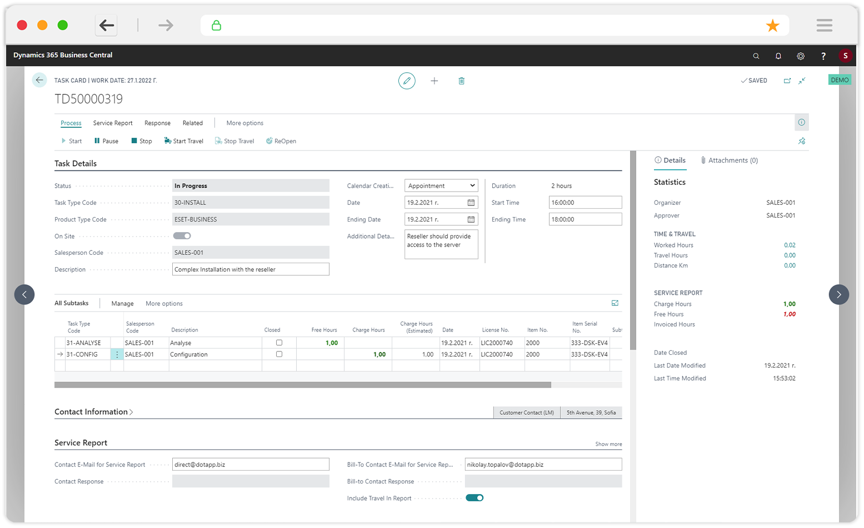The image size is (864, 528).
Task: Open the settings gear icon
Action: click(801, 56)
